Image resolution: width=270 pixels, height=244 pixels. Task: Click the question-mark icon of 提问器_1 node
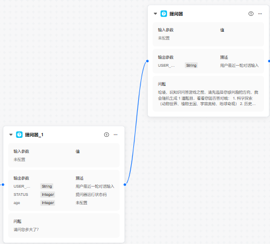point(19,135)
